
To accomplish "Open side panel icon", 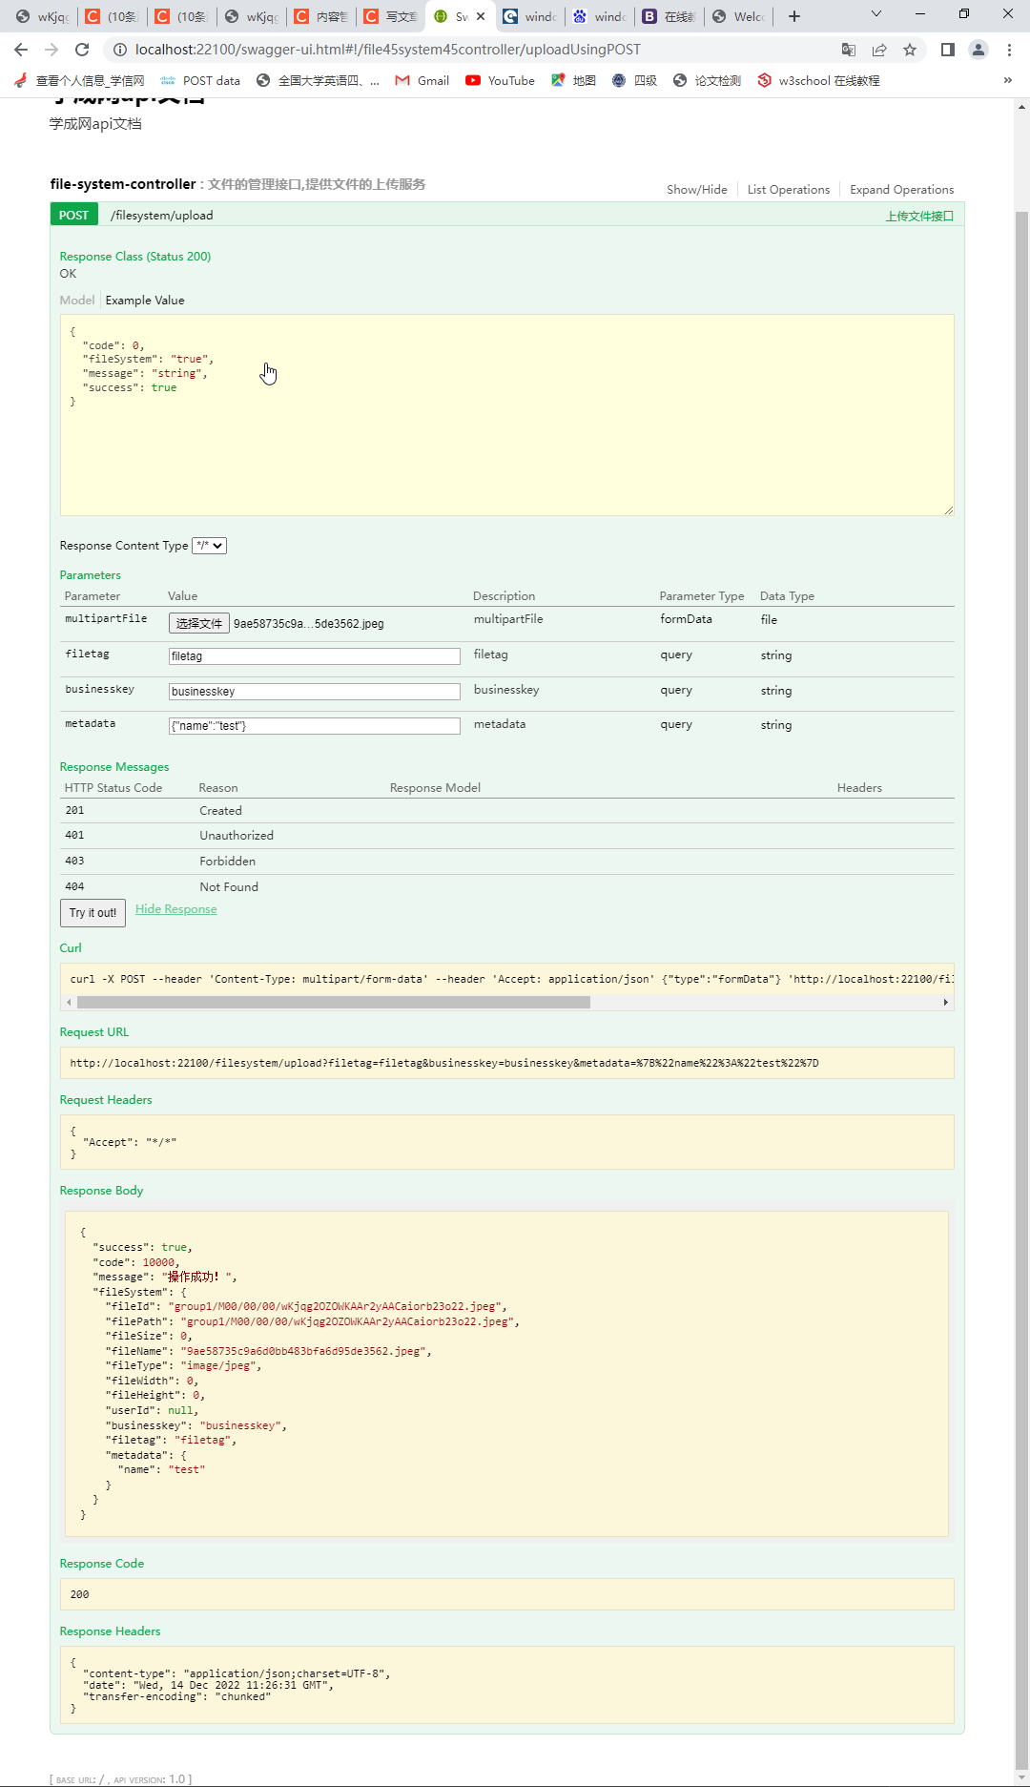I will [948, 50].
